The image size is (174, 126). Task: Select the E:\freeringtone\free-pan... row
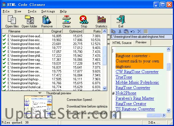coord(52,52)
